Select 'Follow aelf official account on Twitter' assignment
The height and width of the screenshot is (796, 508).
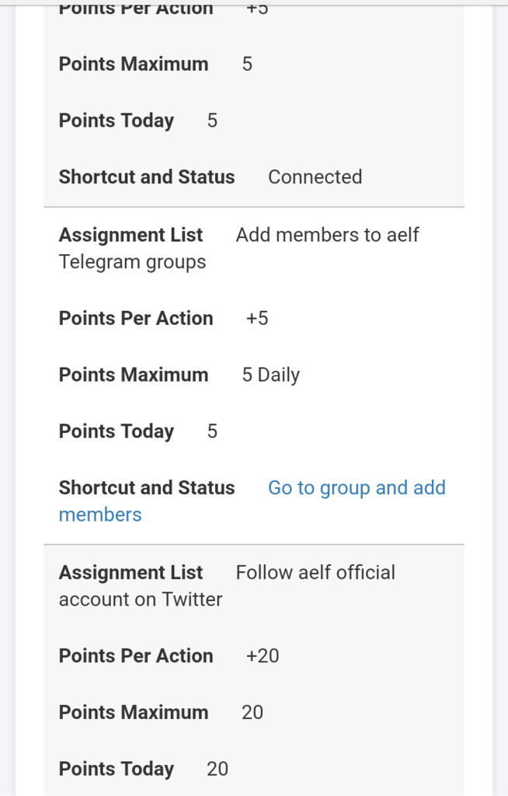point(315,572)
